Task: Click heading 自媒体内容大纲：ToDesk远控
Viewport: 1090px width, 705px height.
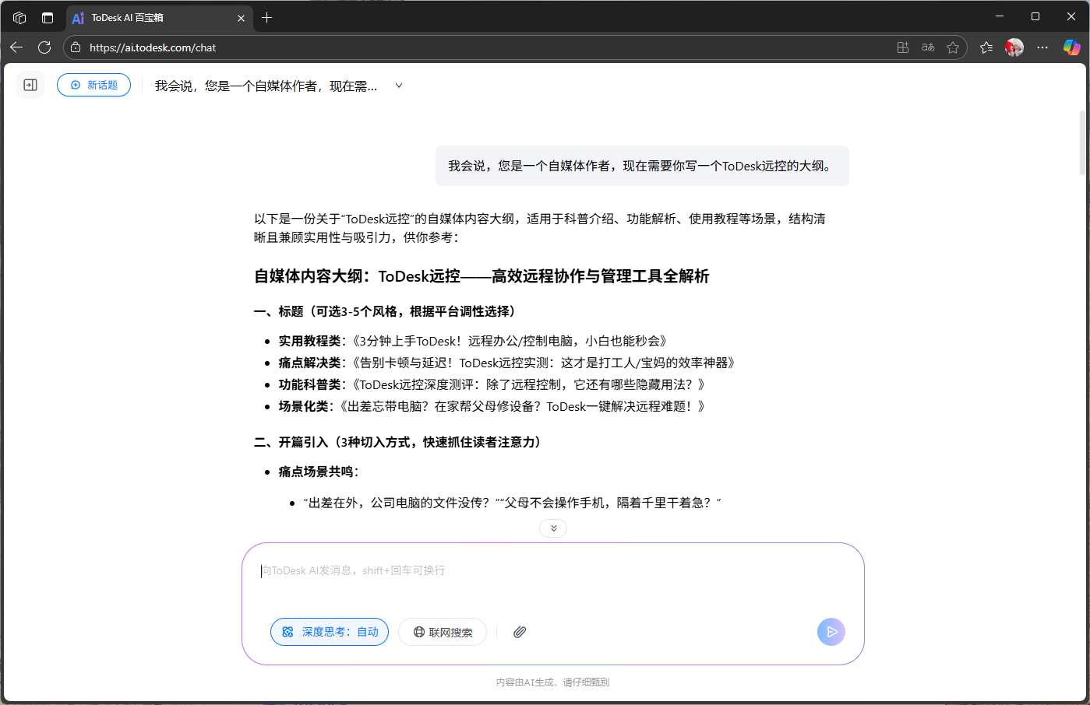Action: tap(482, 276)
